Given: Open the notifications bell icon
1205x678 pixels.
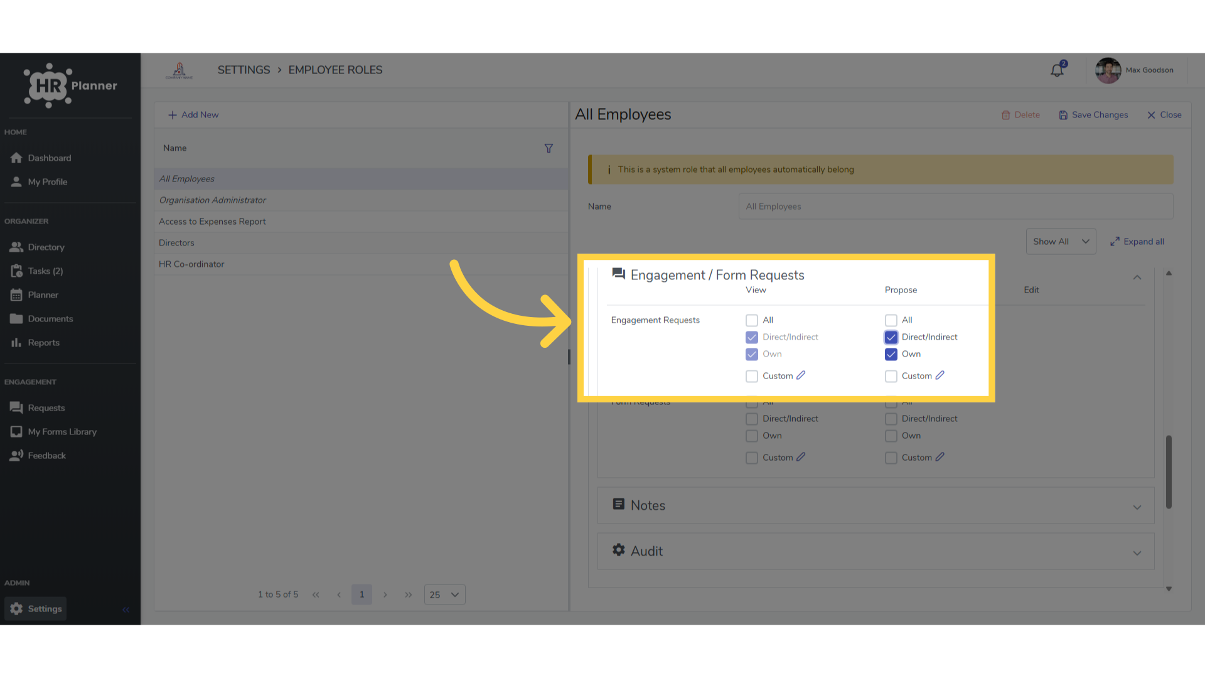Looking at the screenshot, I should coord(1058,70).
